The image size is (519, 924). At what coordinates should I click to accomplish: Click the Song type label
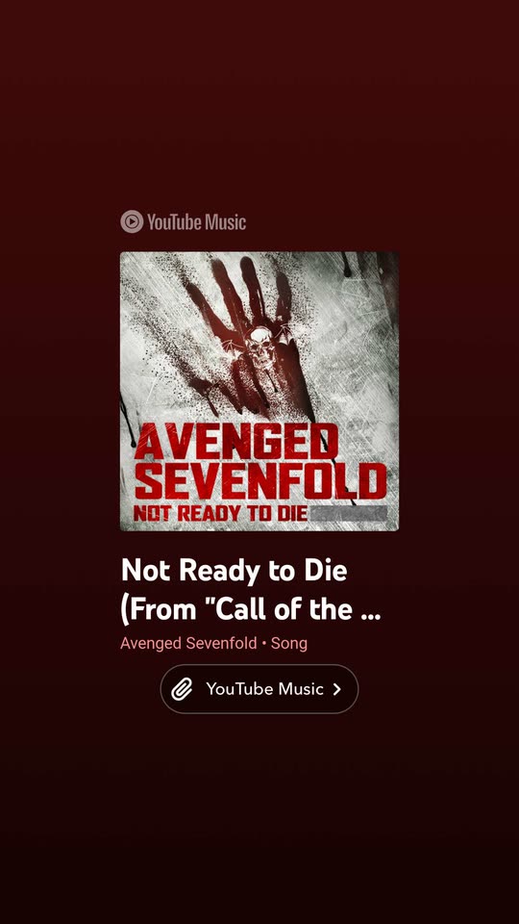coord(289,643)
